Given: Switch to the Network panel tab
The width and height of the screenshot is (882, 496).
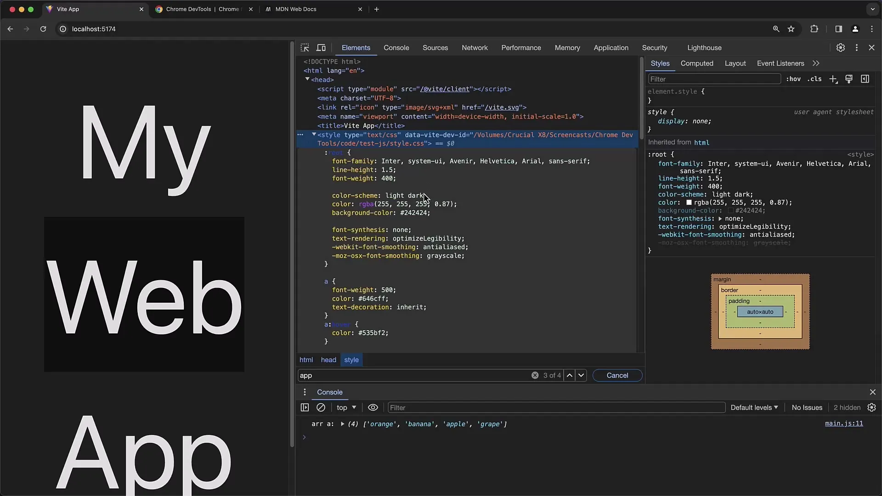Looking at the screenshot, I should (x=475, y=48).
